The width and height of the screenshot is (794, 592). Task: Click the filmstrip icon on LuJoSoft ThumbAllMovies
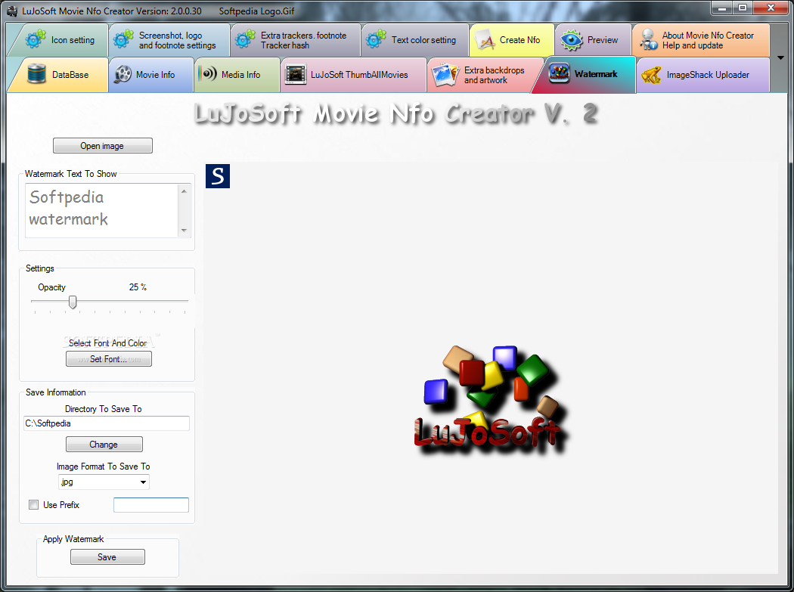pos(296,74)
